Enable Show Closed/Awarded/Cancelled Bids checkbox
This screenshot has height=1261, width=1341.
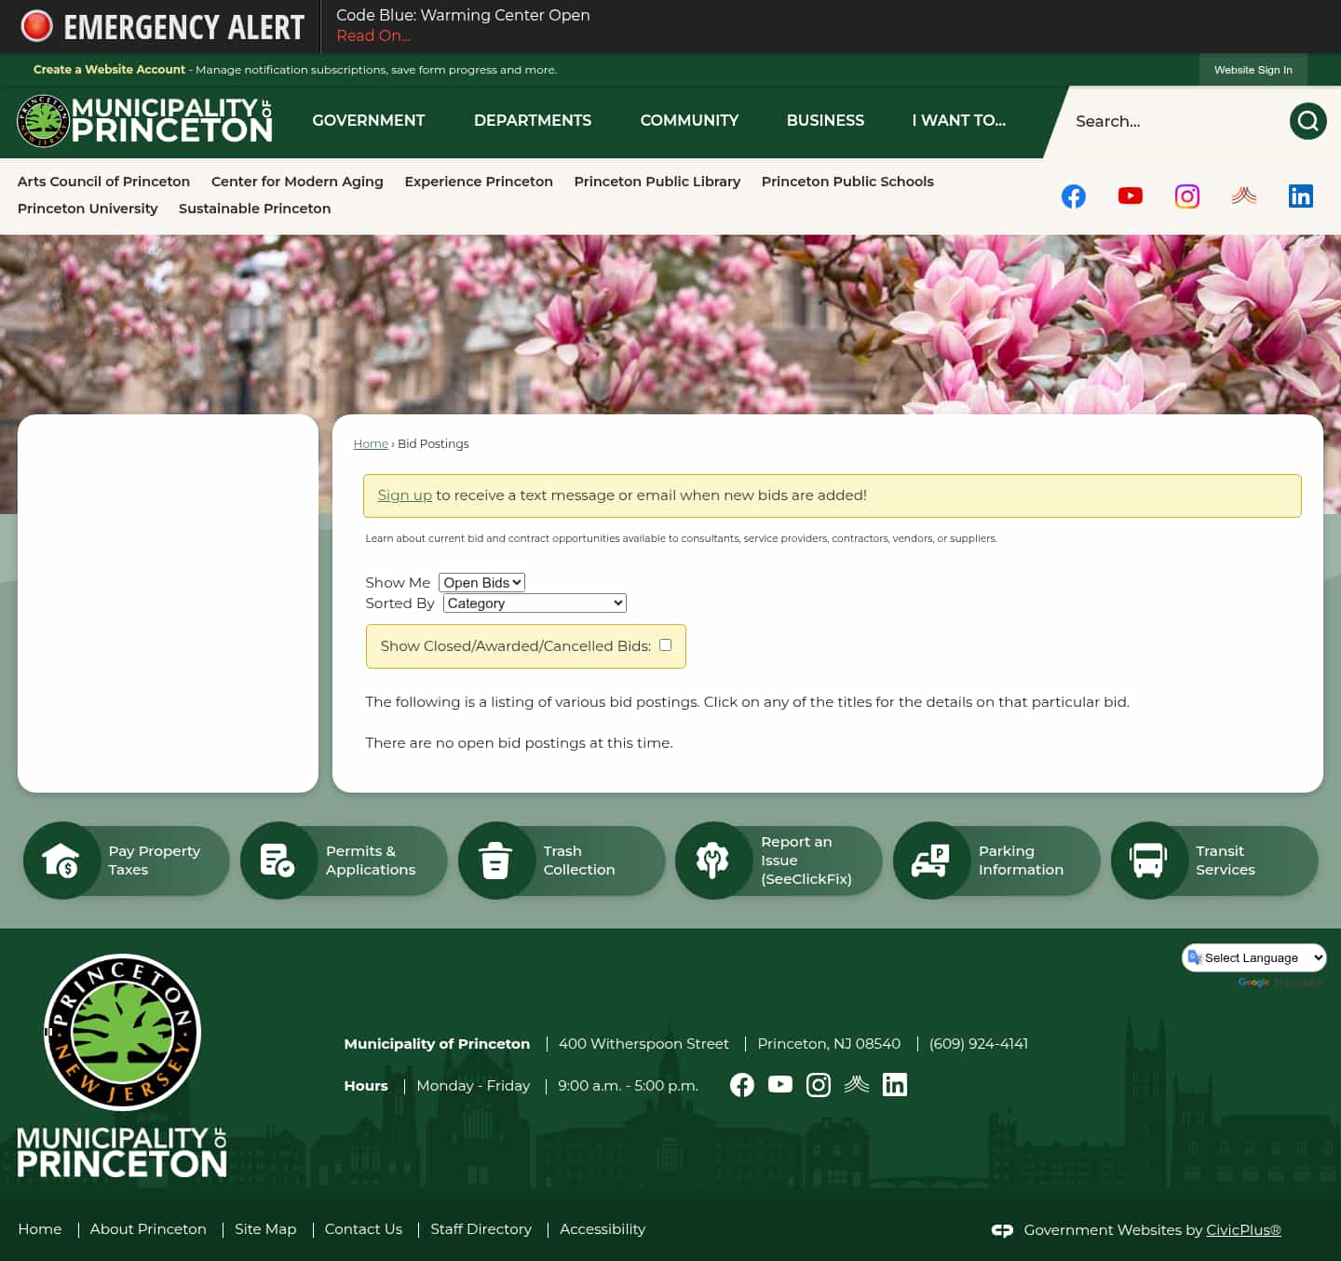665,644
